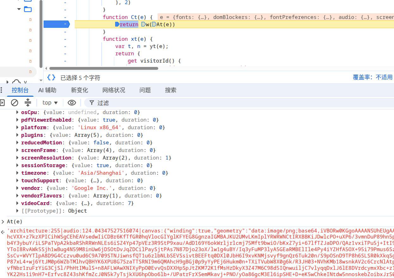Click the function xt(e) line
Screen dimensions: 394x278
(x=128, y=39)
